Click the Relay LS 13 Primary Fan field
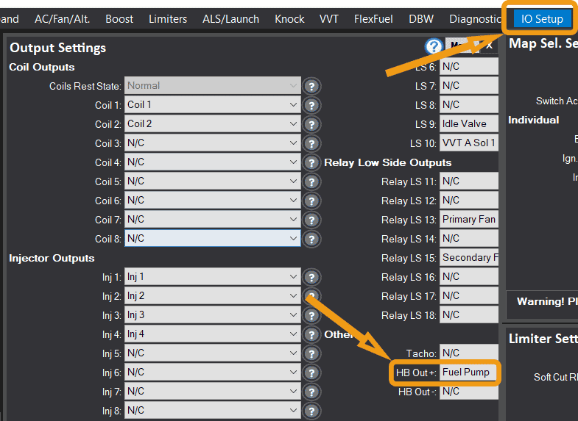The image size is (578, 421). (x=468, y=220)
